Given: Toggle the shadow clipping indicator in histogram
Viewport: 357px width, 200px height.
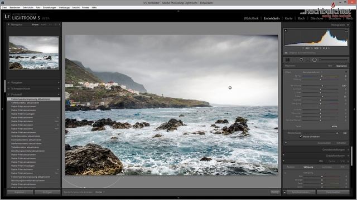Looking at the screenshot, I should pos(286,31).
